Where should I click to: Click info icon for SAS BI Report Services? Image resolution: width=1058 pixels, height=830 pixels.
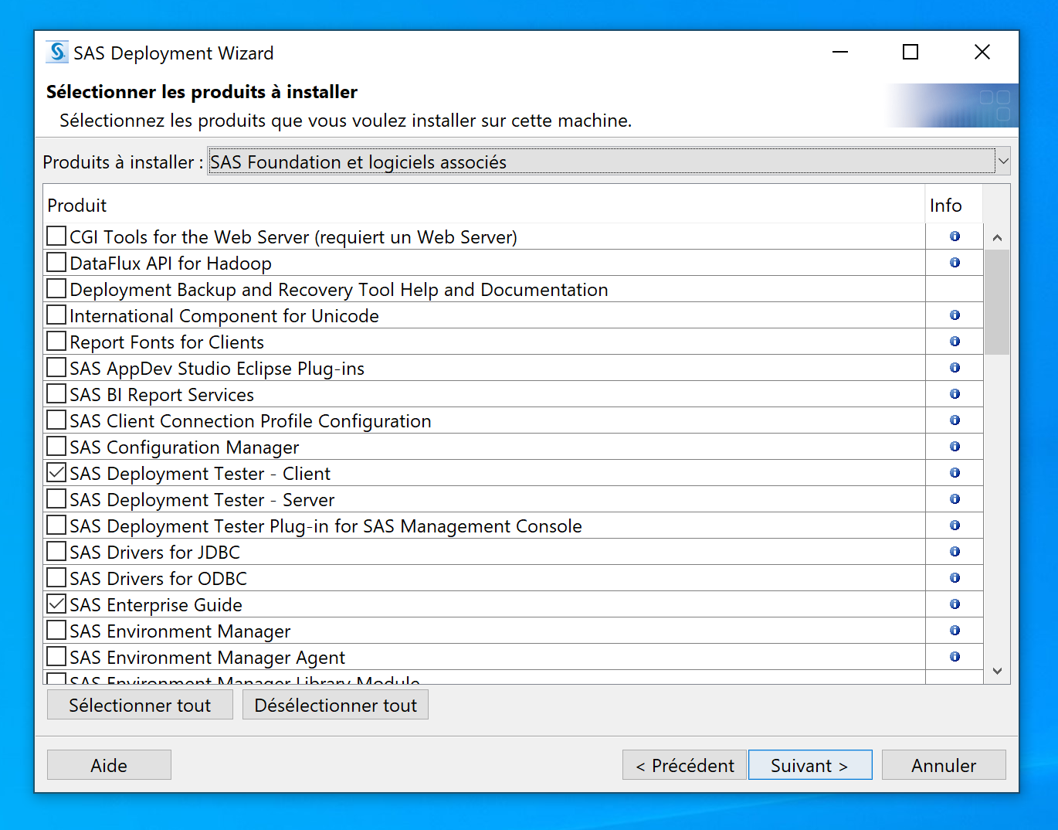point(955,394)
